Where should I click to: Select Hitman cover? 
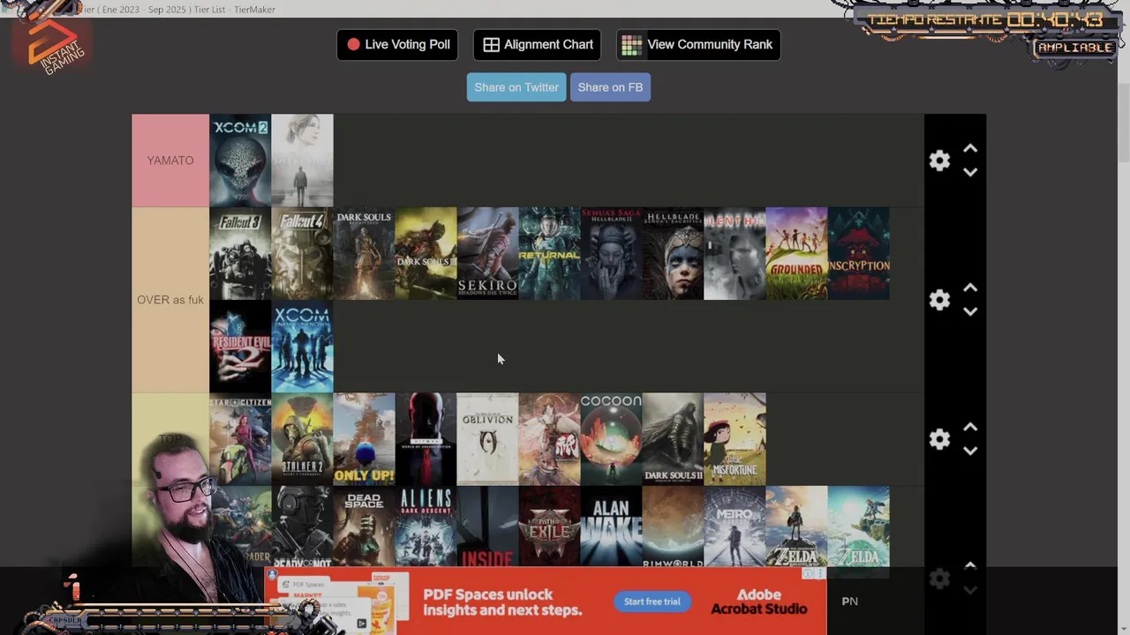pos(426,439)
